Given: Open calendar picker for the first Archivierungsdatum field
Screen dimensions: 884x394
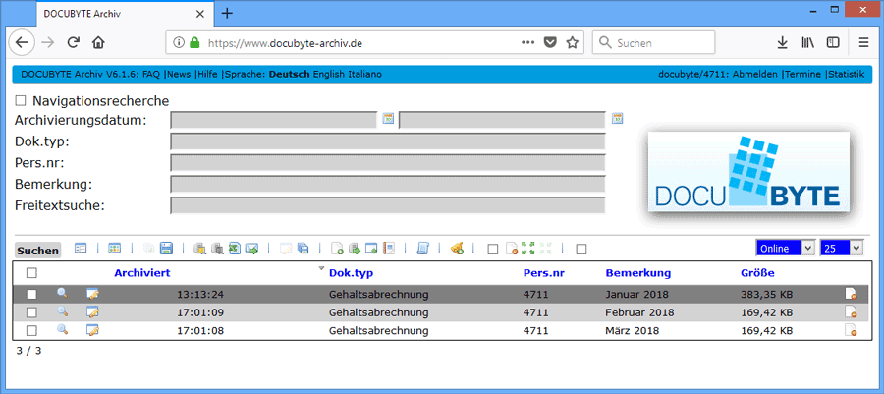Looking at the screenshot, I should coord(388,118).
